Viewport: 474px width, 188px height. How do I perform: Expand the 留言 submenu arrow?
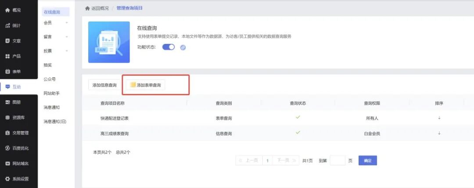pos(67,37)
